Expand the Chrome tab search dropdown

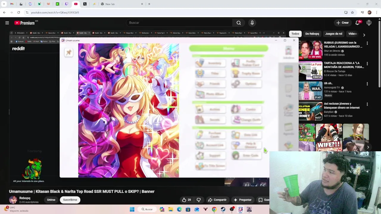(x=4, y=4)
